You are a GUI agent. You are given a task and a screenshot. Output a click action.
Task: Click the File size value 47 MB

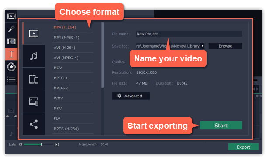pyautogui.click(x=142, y=83)
